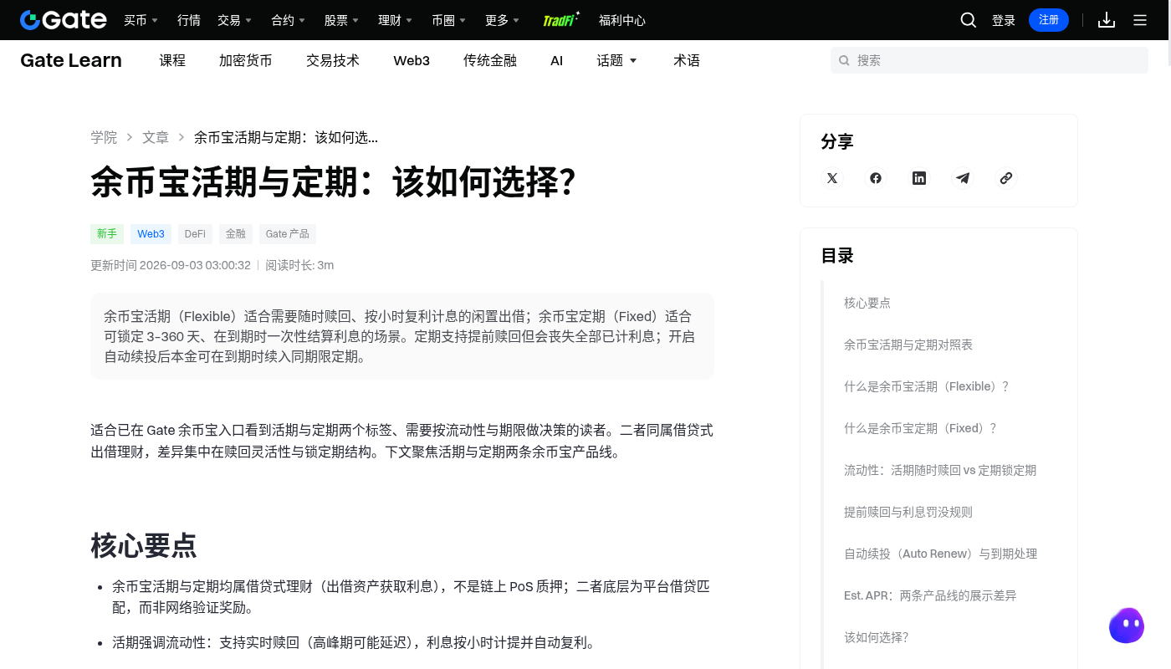The width and height of the screenshot is (1171, 669).
Task: Share the article on Facebook
Action: pyautogui.click(x=876, y=178)
